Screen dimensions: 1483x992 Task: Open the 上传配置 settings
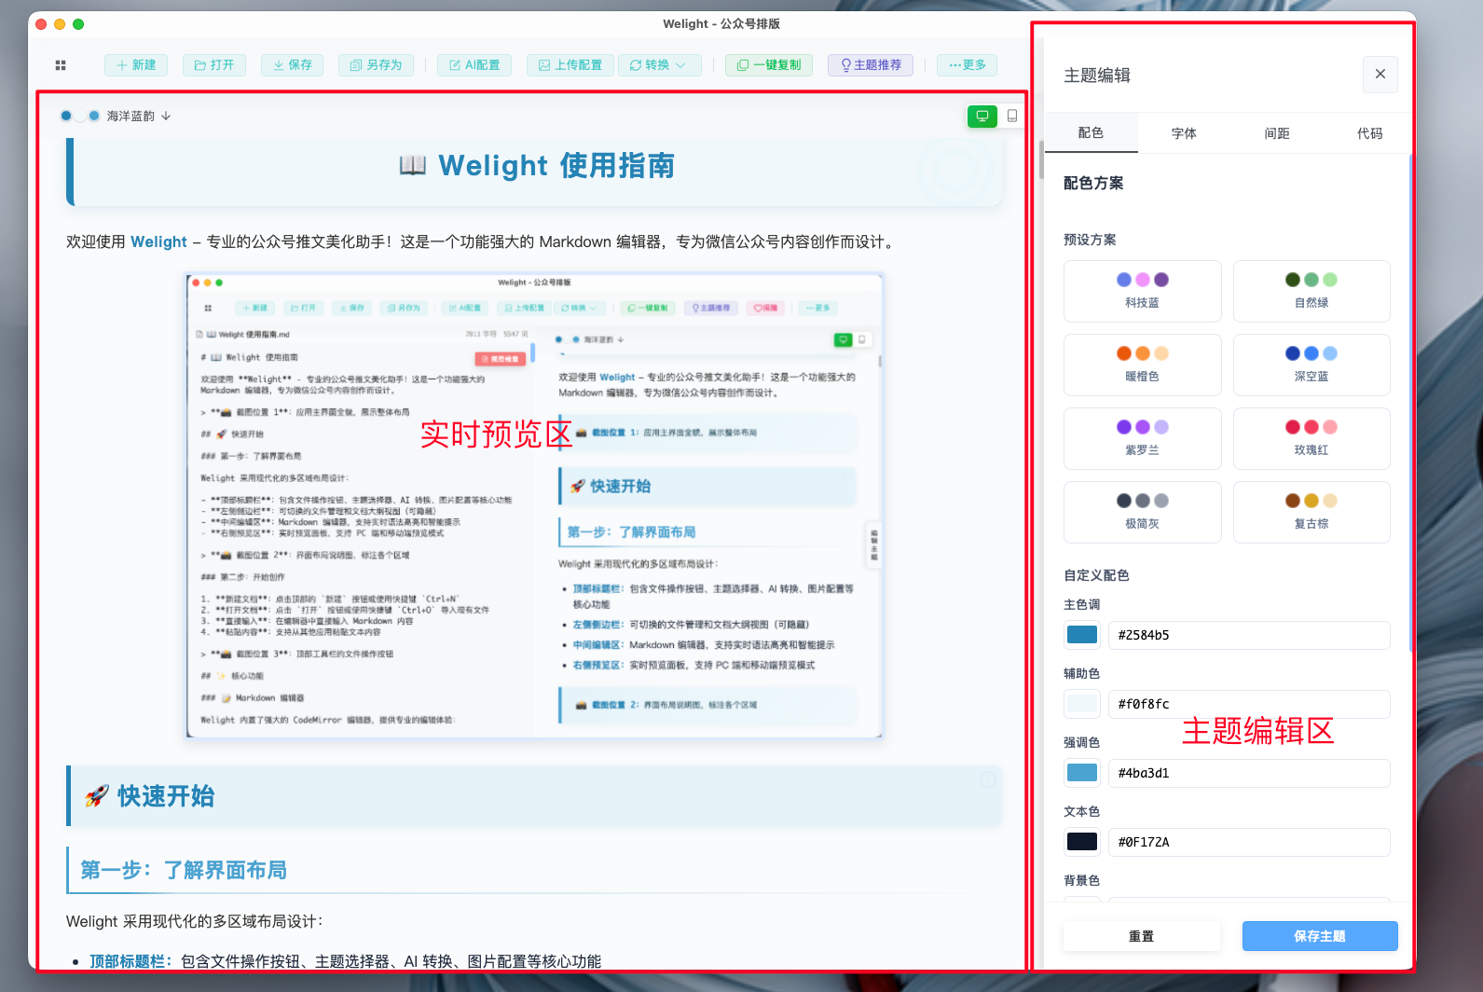570,65
